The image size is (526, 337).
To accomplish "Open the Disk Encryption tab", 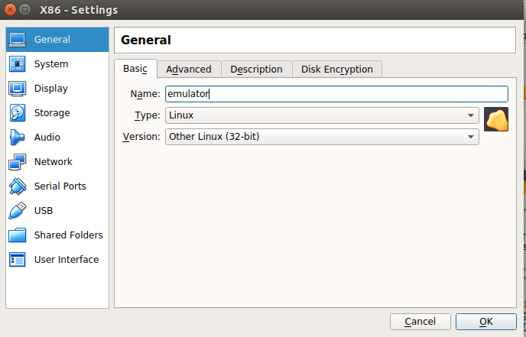I will pos(336,69).
